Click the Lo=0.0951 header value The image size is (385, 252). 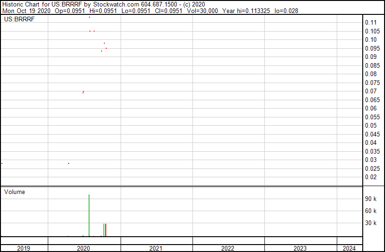[136, 11]
